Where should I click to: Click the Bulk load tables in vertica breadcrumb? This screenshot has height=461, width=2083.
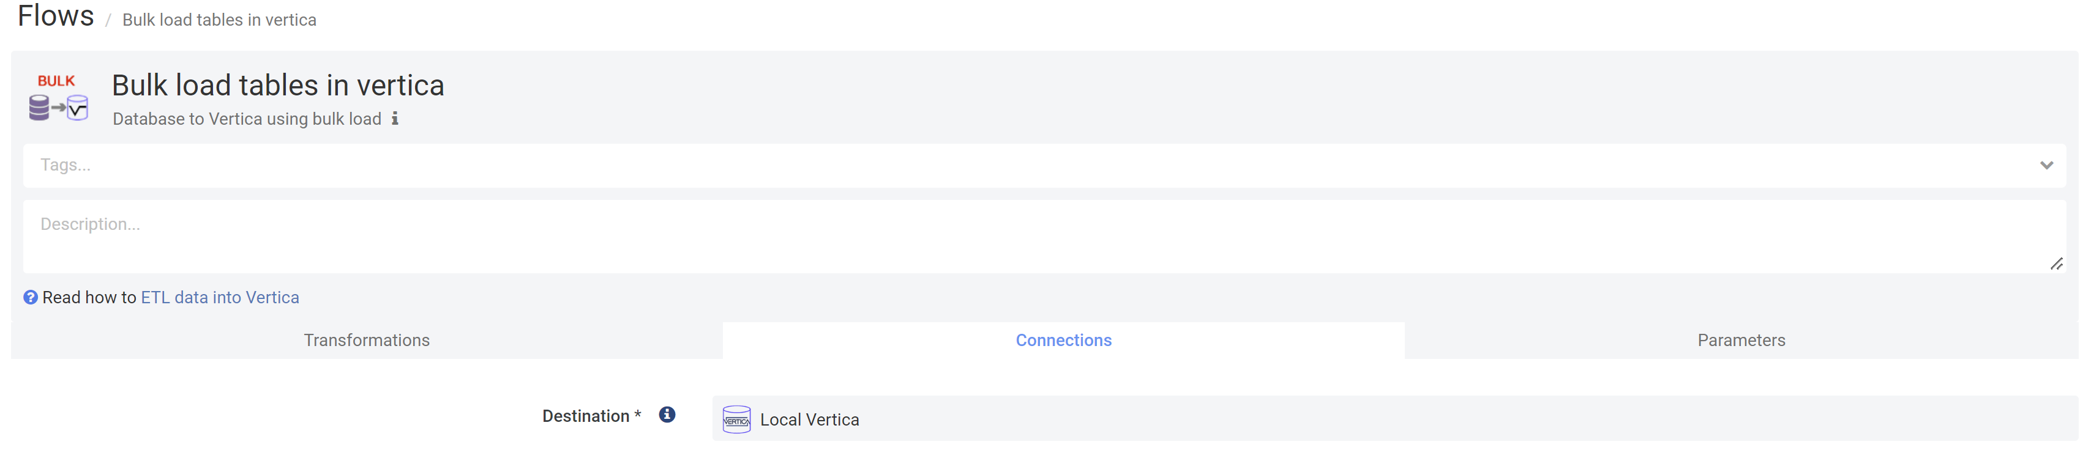coord(219,20)
